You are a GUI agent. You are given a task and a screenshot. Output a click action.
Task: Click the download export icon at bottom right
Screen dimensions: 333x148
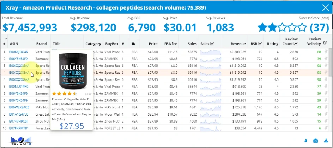326,141
